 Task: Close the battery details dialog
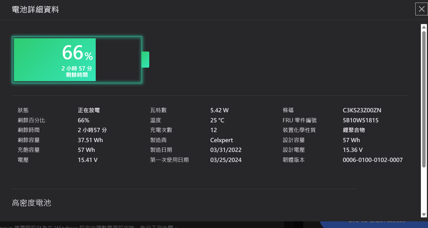coord(421,10)
